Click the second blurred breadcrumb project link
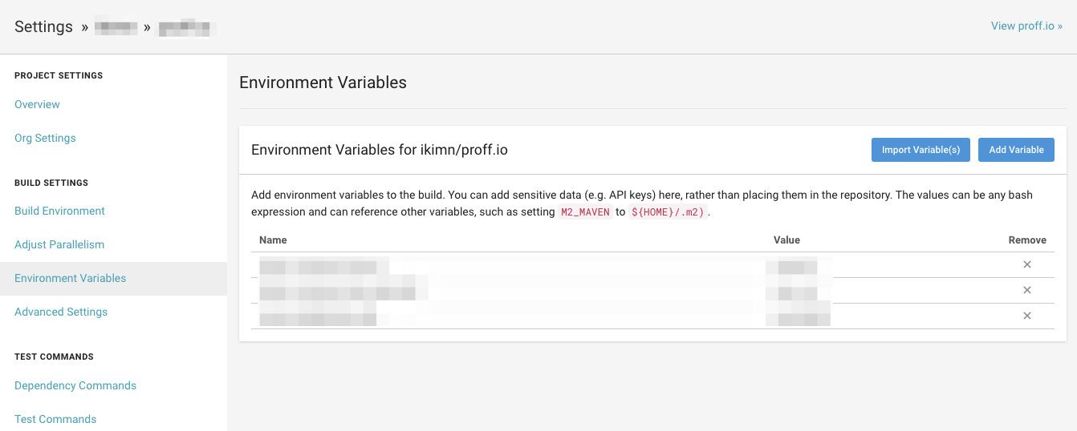The width and height of the screenshot is (1077, 431). coord(187,28)
